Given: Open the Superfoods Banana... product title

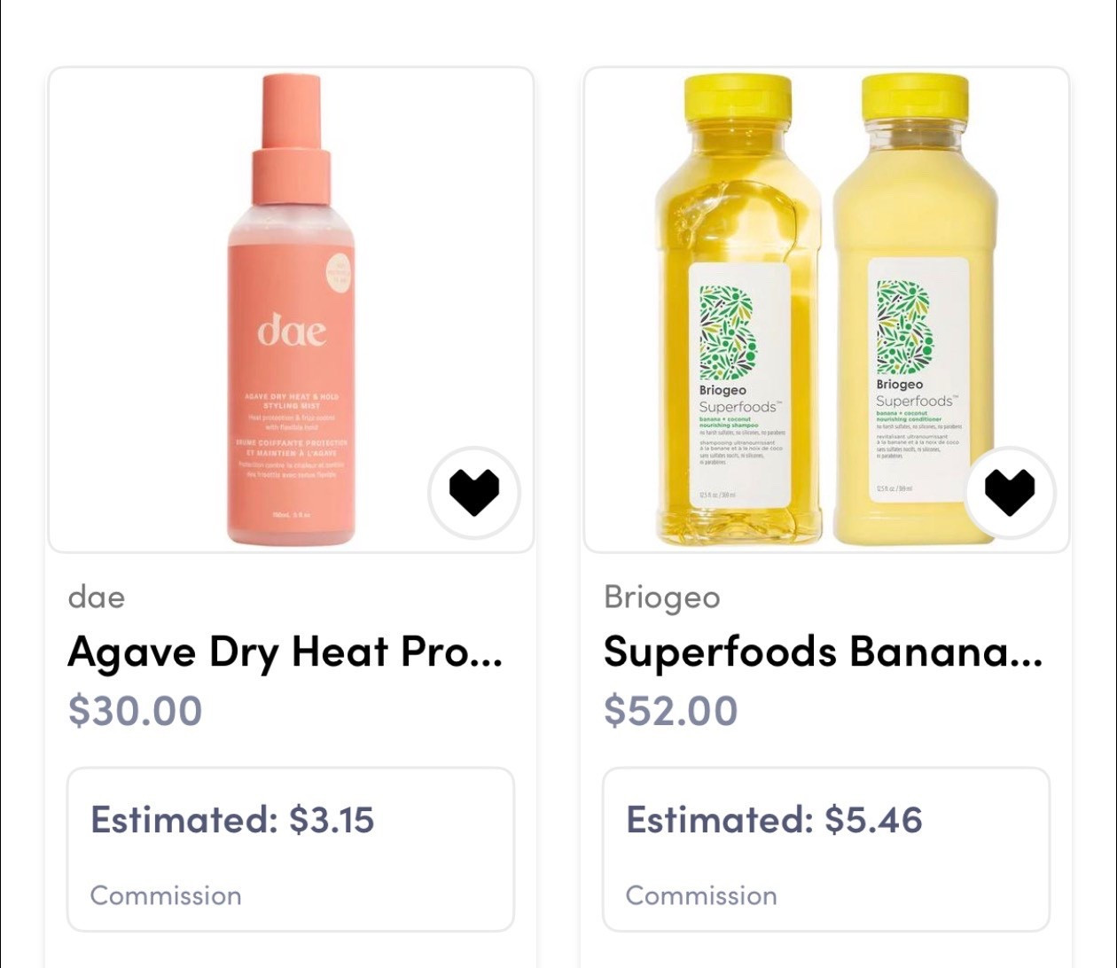Looking at the screenshot, I should click(822, 652).
